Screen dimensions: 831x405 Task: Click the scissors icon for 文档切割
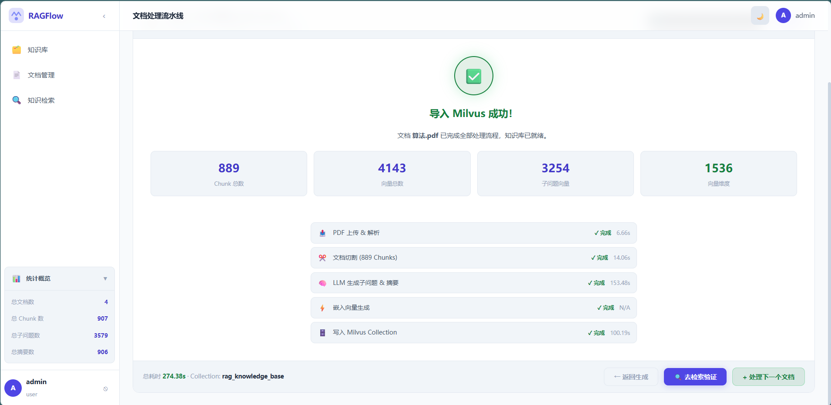[322, 258]
